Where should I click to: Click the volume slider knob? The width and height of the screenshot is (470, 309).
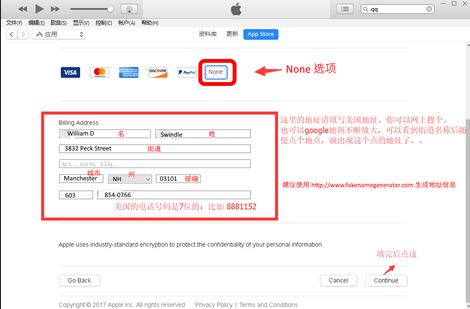110,9
